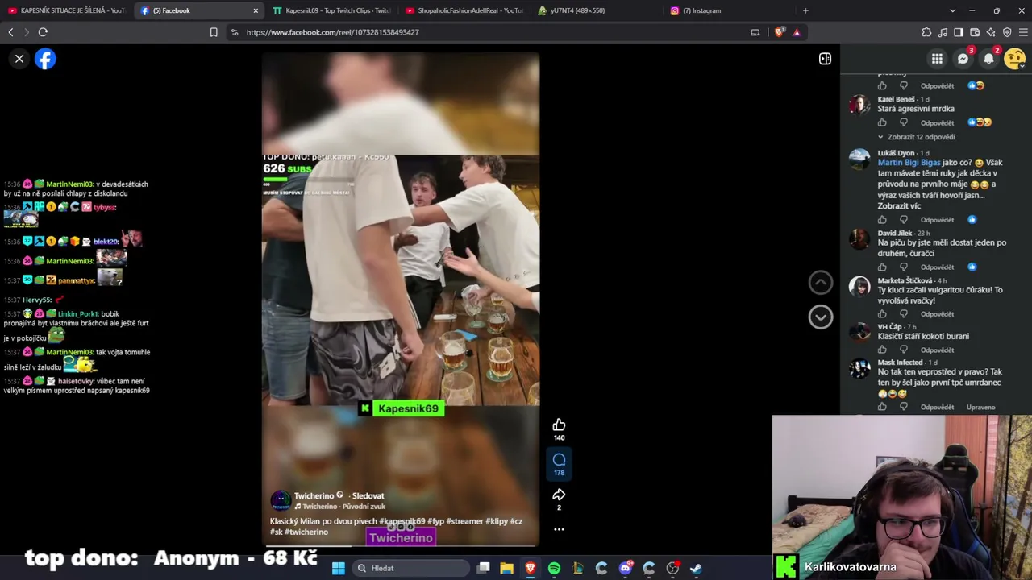Switch to the yU7NT4 image tab
This screenshot has height=580, width=1032.
click(x=597, y=10)
